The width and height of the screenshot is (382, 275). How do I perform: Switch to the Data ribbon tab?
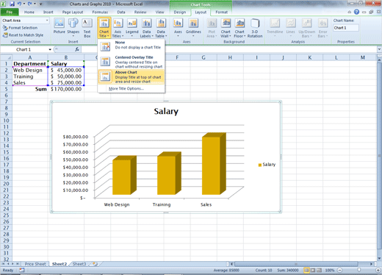pos(121,12)
